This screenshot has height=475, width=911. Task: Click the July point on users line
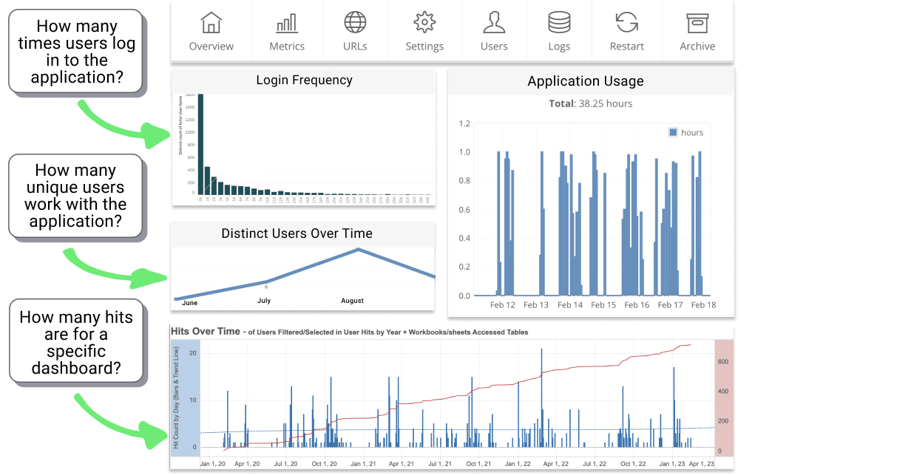tap(266, 281)
